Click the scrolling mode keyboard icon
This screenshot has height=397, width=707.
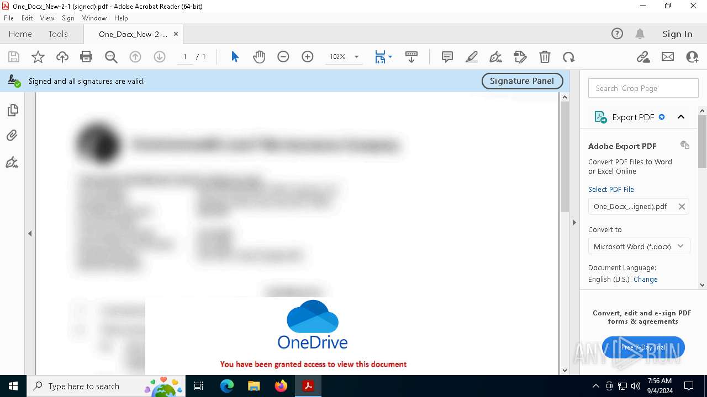411,57
